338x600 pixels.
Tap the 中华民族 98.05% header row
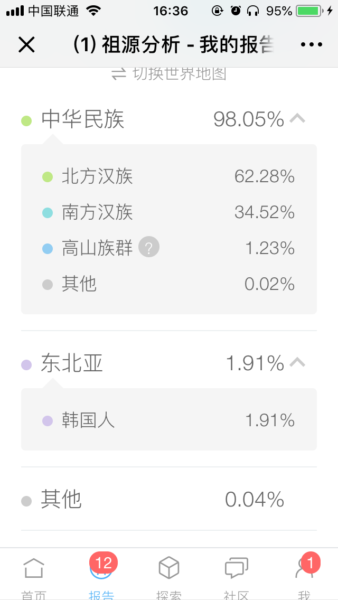169,119
